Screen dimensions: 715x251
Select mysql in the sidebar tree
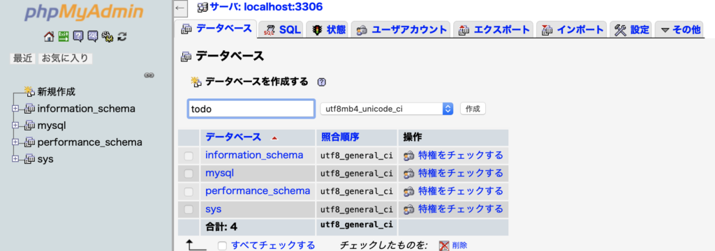coord(52,125)
